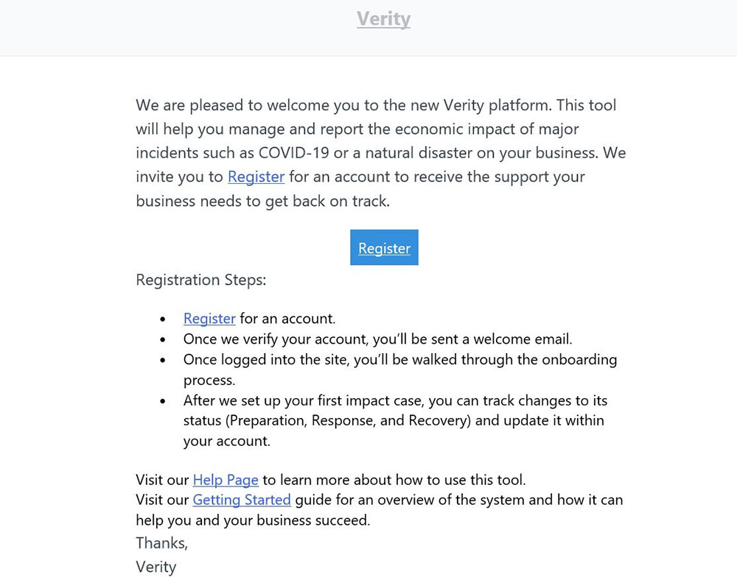Open the Getting Started guide link
The height and width of the screenshot is (588, 737).
click(x=242, y=500)
